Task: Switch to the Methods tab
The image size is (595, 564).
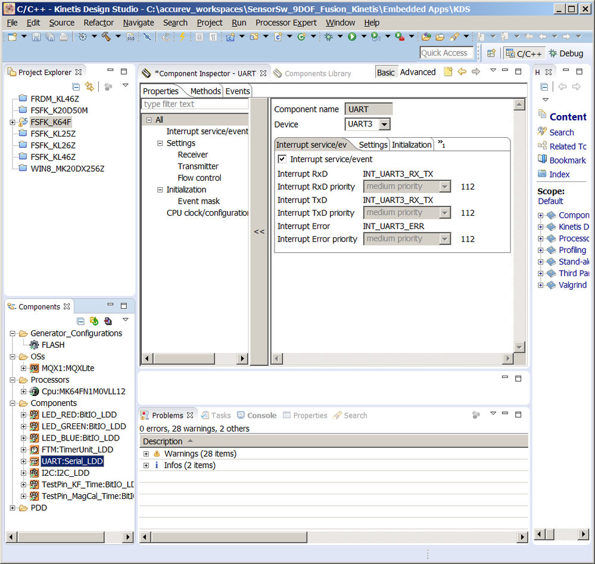Action: [x=205, y=91]
